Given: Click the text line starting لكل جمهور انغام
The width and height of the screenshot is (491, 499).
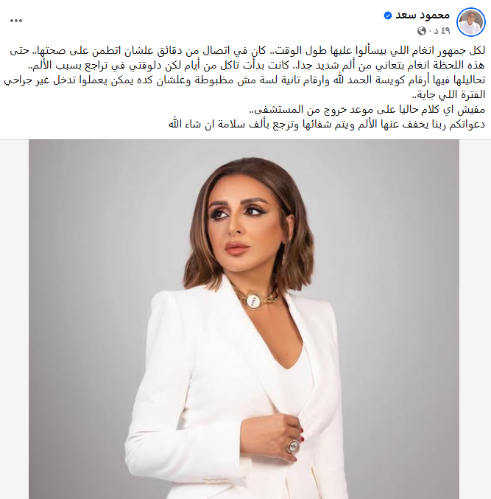Looking at the screenshot, I should pos(247,51).
